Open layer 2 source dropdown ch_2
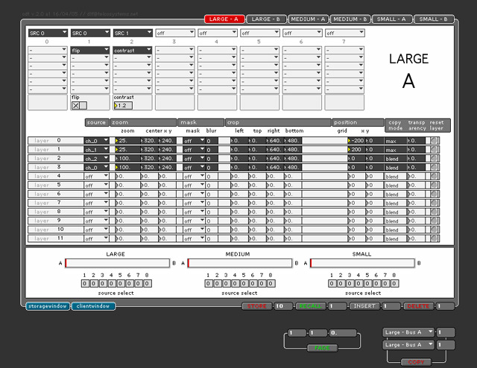Screen dimensions: 477x368 point(96,158)
